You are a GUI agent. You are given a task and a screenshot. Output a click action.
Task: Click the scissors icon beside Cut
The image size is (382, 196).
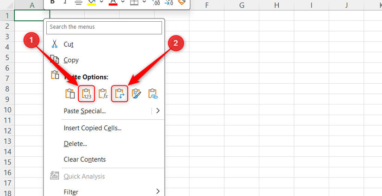(x=54, y=44)
